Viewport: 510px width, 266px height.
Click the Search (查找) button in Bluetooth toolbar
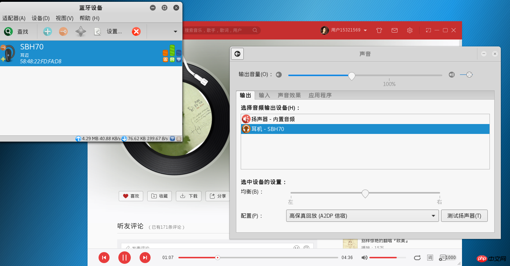(16, 32)
